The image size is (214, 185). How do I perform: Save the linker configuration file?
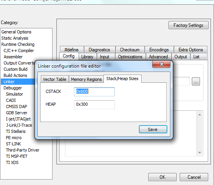point(153,129)
